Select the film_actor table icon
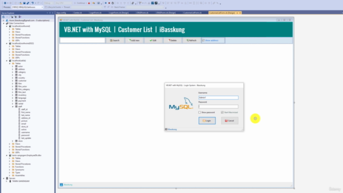Image resolution: width=343 pixels, height=193 pixels. [16, 86]
